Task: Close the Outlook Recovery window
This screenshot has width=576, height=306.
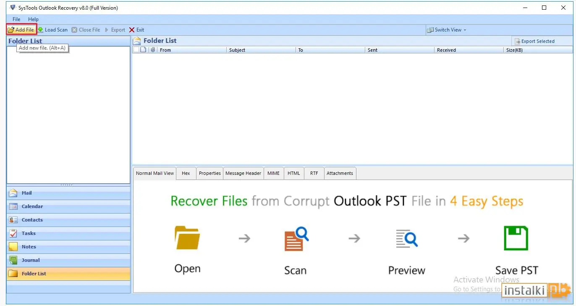Action: pyautogui.click(x=563, y=8)
